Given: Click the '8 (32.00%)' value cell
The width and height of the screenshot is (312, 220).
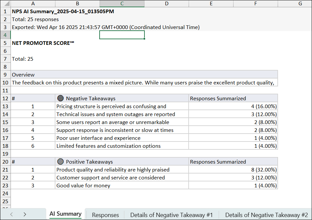Looking at the screenshot, I should 233,170.
